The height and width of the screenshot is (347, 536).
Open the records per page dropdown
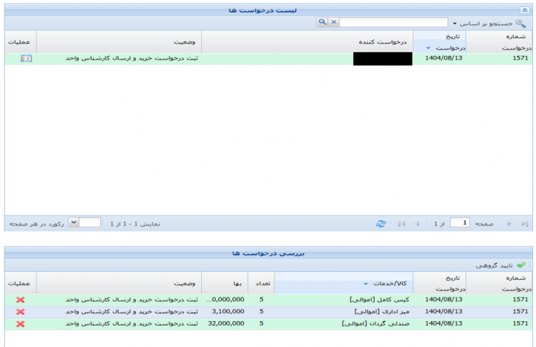pos(73,222)
